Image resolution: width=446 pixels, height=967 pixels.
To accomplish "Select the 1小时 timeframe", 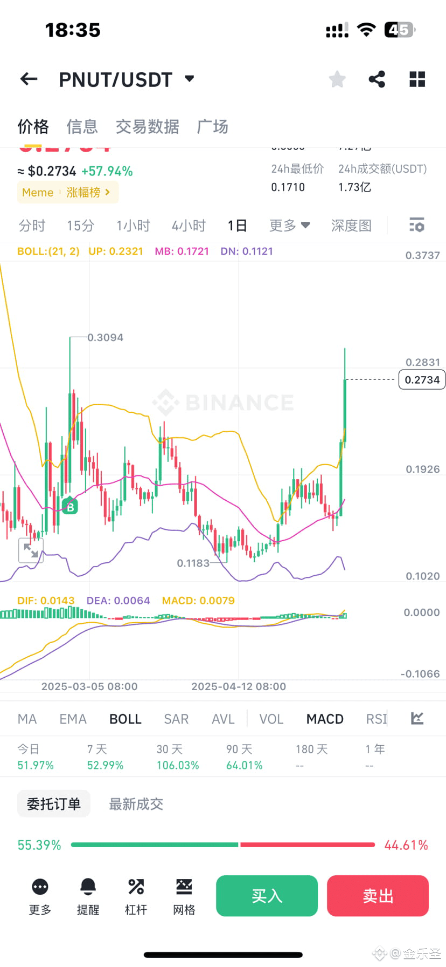I will (x=133, y=226).
